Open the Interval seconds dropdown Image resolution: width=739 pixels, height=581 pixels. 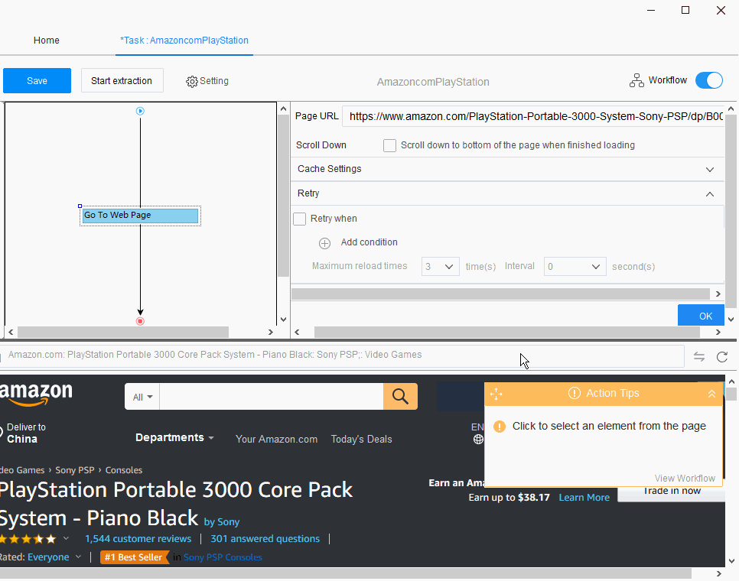[575, 267]
